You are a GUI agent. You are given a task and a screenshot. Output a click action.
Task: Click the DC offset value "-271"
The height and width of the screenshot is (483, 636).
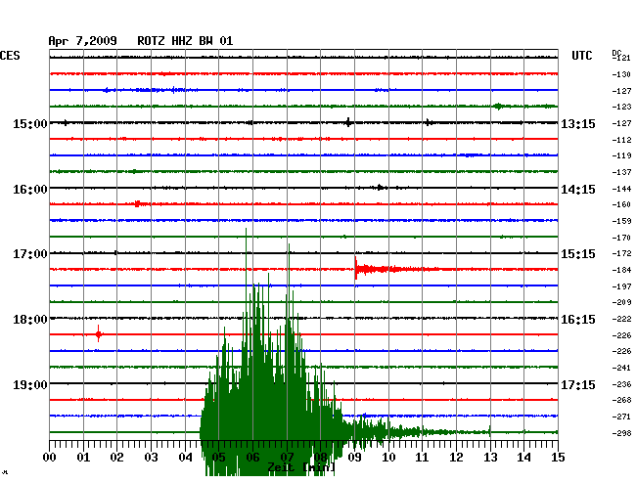(x=621, y=417)
